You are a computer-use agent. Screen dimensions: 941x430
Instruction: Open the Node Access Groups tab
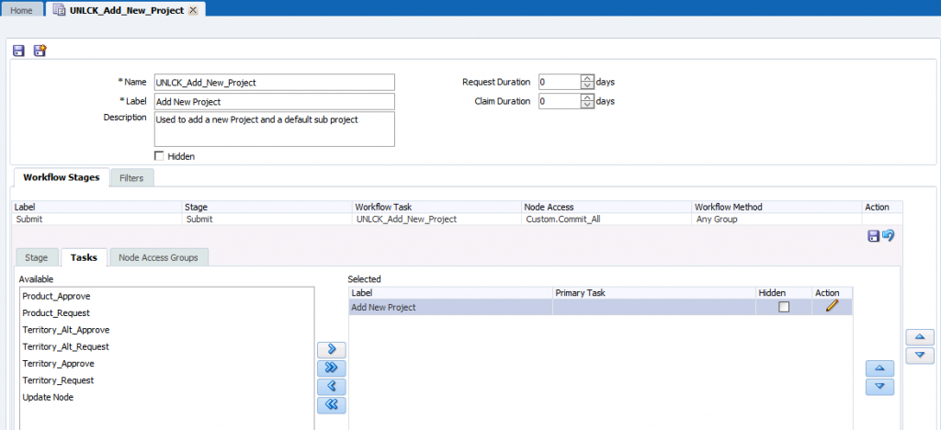point(158,257)
